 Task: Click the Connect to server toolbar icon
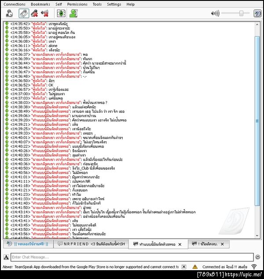pos(9,13)
